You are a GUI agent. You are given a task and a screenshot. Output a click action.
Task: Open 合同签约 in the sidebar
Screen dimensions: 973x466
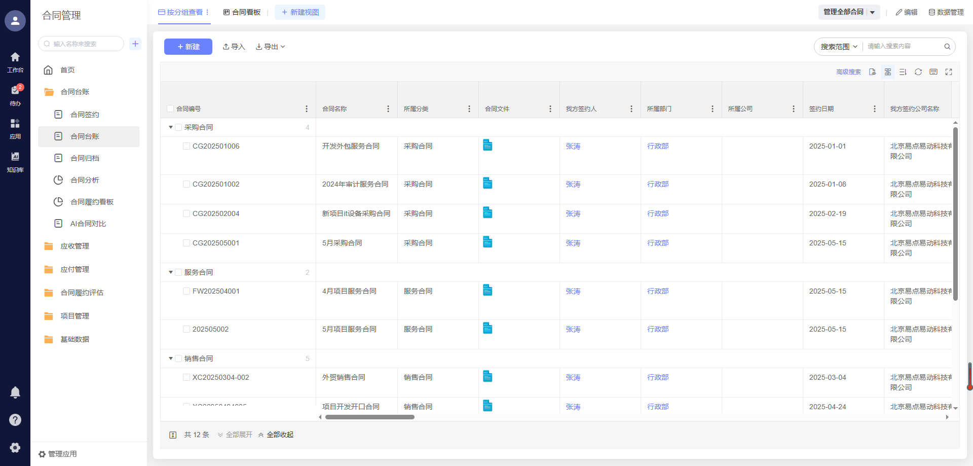[85, 115]
